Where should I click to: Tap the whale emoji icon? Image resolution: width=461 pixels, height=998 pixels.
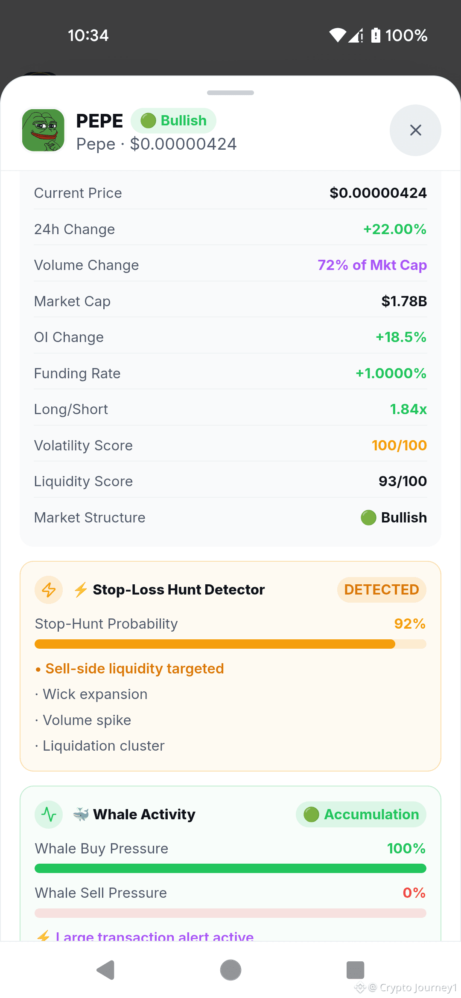click(x=81, y=814)
